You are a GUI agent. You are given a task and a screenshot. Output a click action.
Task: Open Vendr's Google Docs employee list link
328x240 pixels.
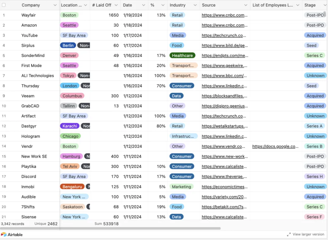(x=275, y=146)
